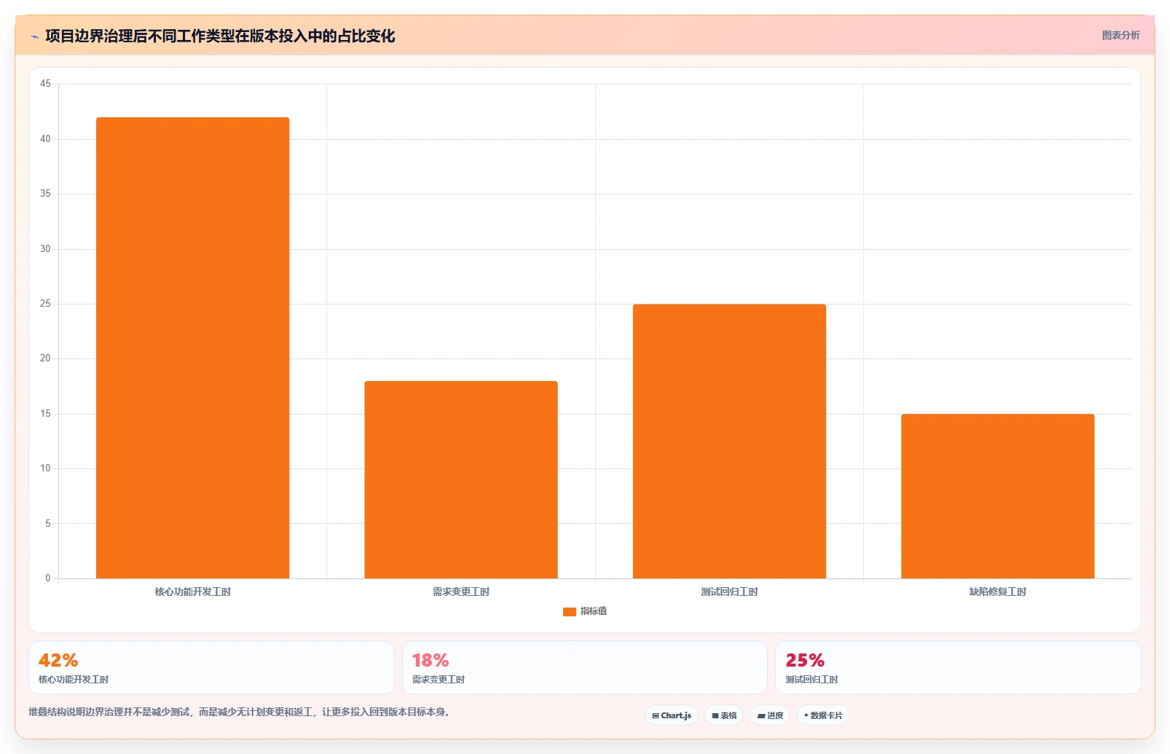Click the y-axis tick label 10
Image resolution: width=1170 pixels, height=754 pixels.
coord(45,468)
